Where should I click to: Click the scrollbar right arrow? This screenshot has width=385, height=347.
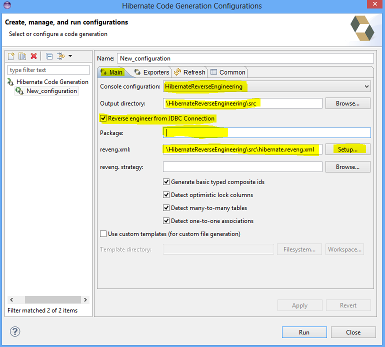pos(85,299)
